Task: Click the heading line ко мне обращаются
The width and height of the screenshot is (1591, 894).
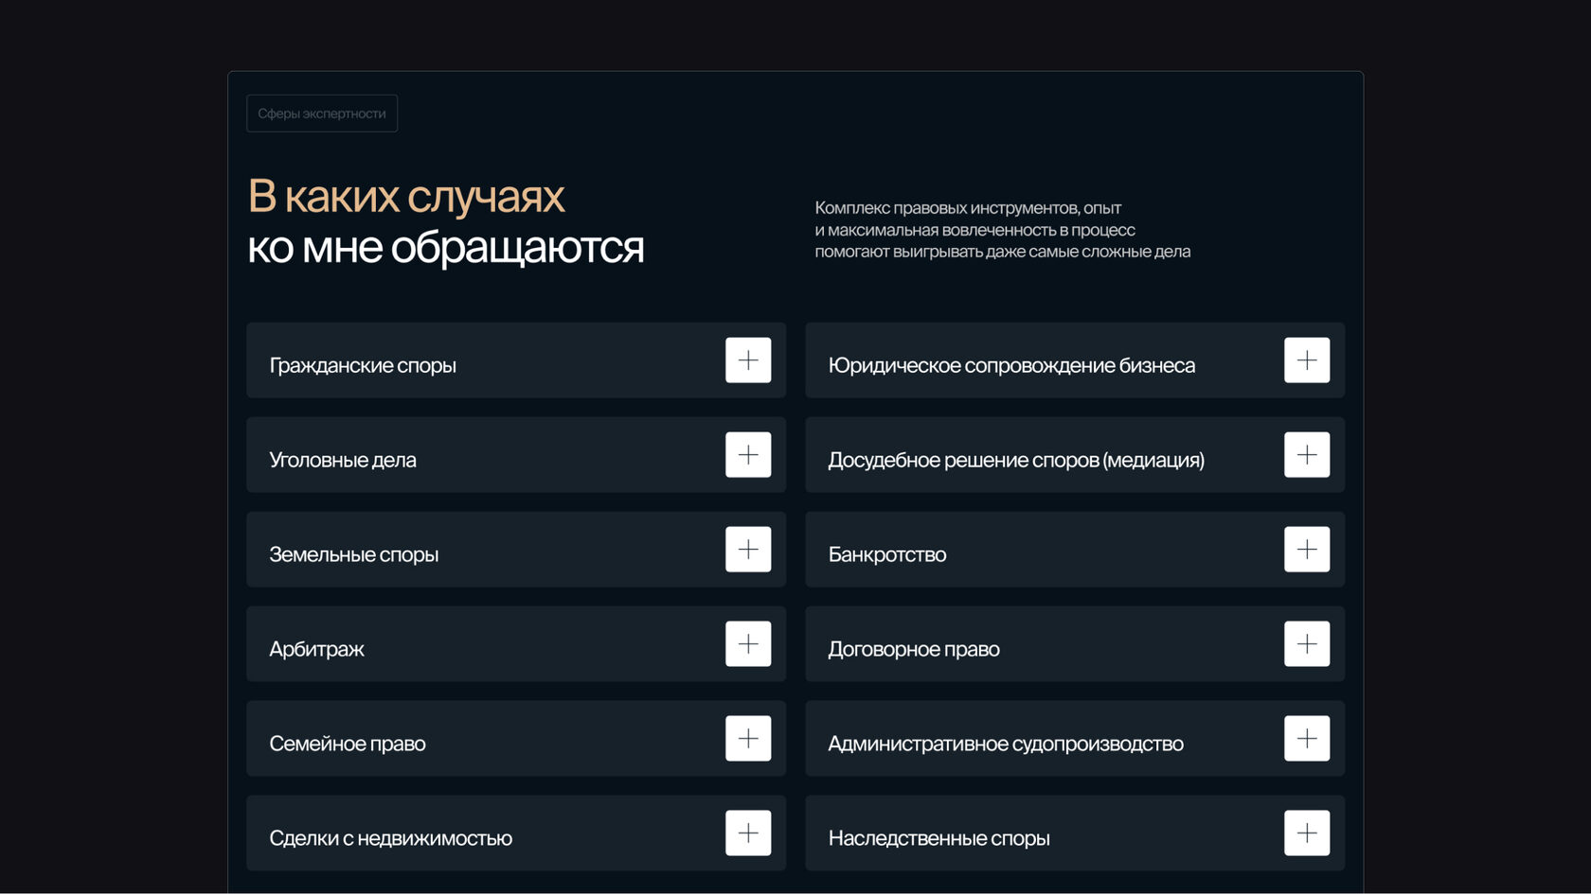Action: (446, 248)
